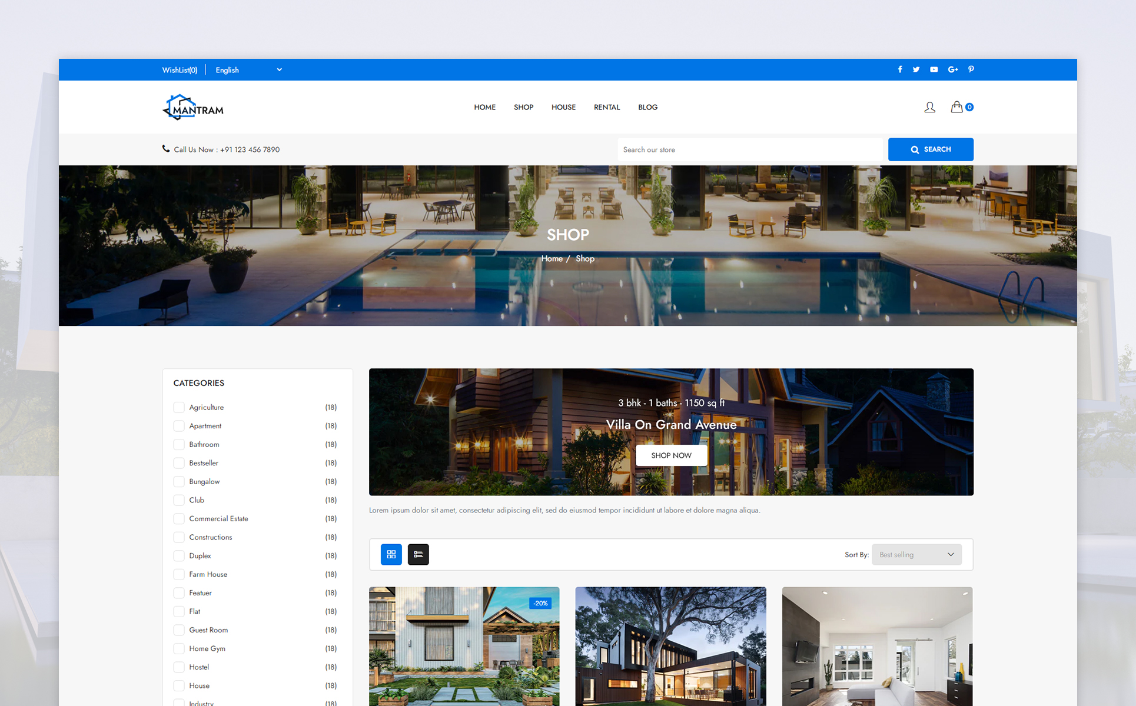Click the user account icon
The width and height of the screenshot is (1136, 706).
coord(929,107)
